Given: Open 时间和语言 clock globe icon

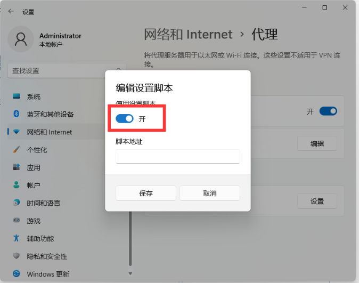Looking at the screenshot, I should [x=17, y=203].
